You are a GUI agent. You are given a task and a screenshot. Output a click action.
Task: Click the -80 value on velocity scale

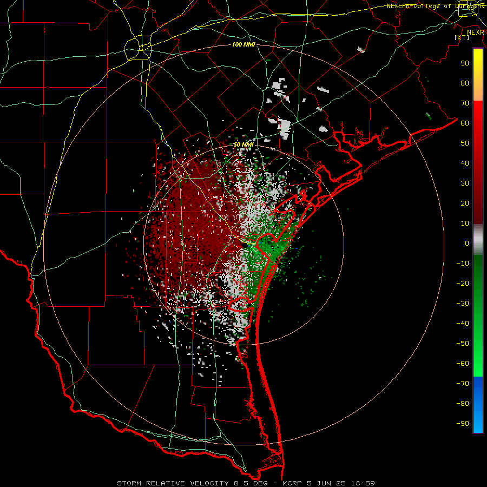tap(463, 404)
